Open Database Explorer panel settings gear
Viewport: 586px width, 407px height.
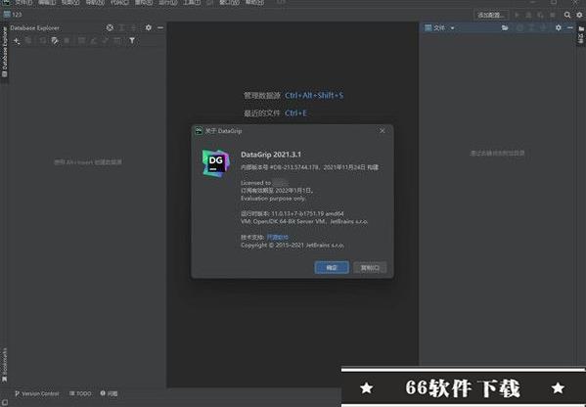click(x=149, y=27)
